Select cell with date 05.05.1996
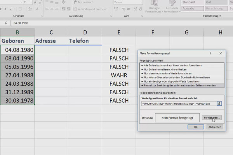 click(17, 67)
